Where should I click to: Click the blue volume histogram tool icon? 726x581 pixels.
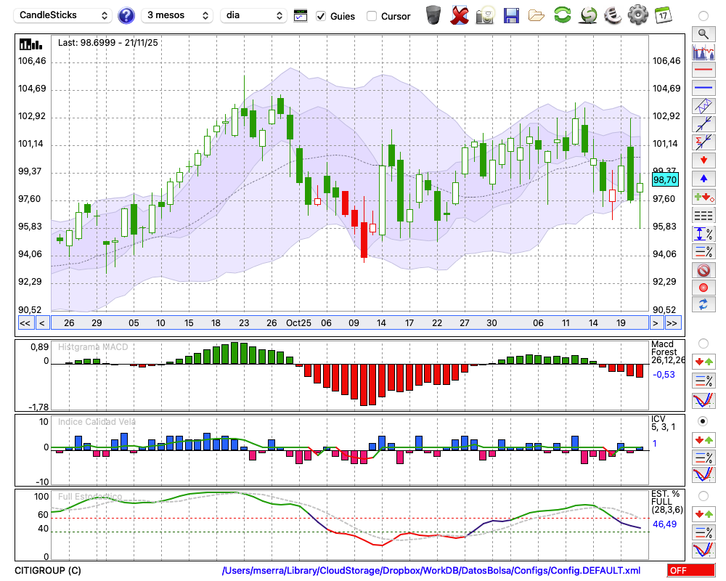click(703, 52)
